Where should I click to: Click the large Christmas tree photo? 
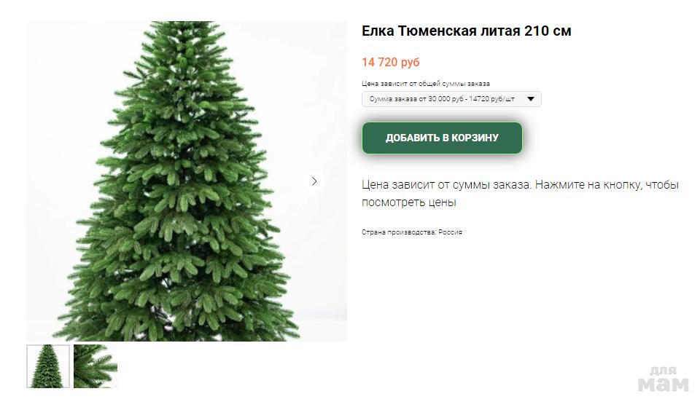click(x=187, y=181)
